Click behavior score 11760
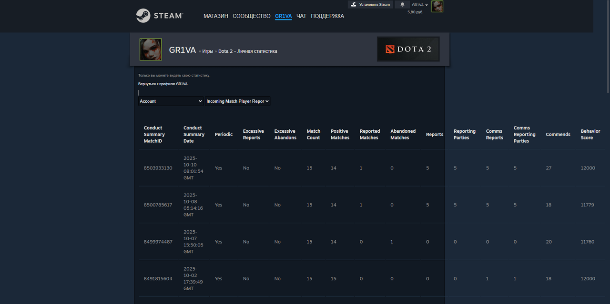This screenshot has width=610, height=304. click(x=588, y=242)
